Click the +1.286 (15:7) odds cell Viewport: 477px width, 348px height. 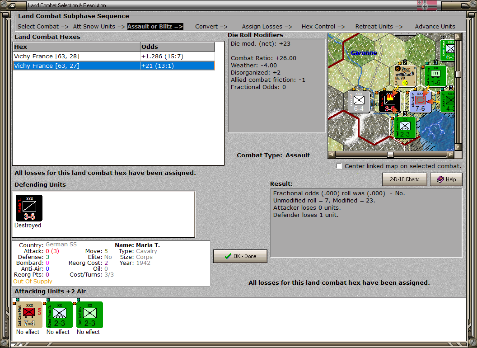click(178, 56)
